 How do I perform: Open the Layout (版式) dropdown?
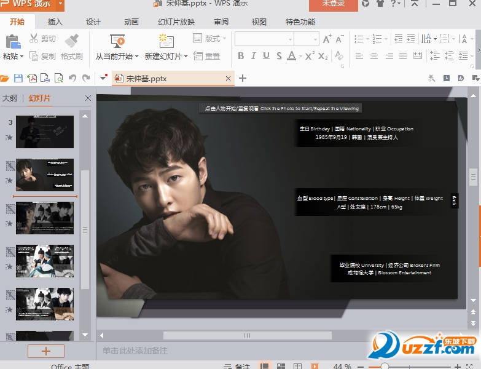point(209,38)
